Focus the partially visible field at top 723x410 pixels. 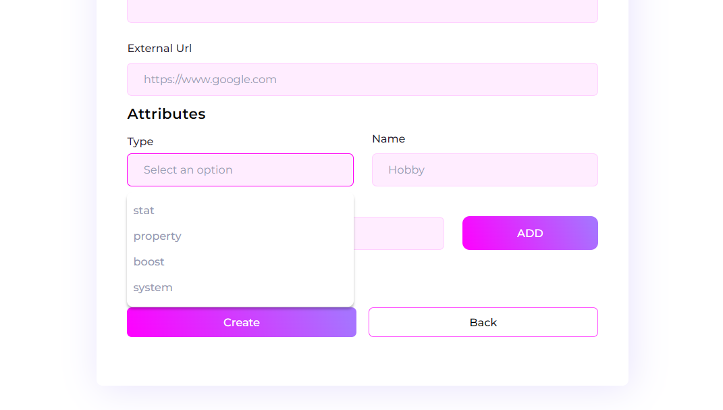362,10
